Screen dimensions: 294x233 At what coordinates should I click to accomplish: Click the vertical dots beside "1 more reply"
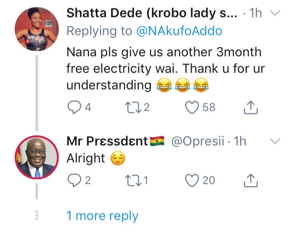point(37,215)
